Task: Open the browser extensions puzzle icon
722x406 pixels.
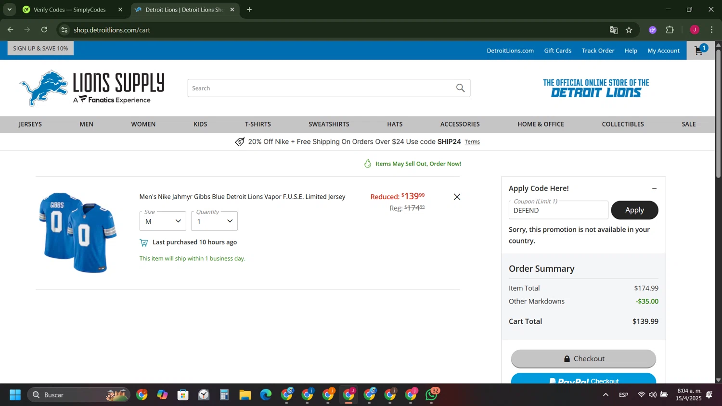Action: point(670,30)
